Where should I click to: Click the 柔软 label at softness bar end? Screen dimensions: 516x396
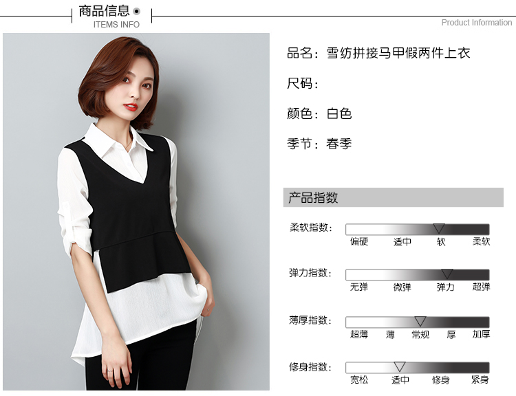481,242
